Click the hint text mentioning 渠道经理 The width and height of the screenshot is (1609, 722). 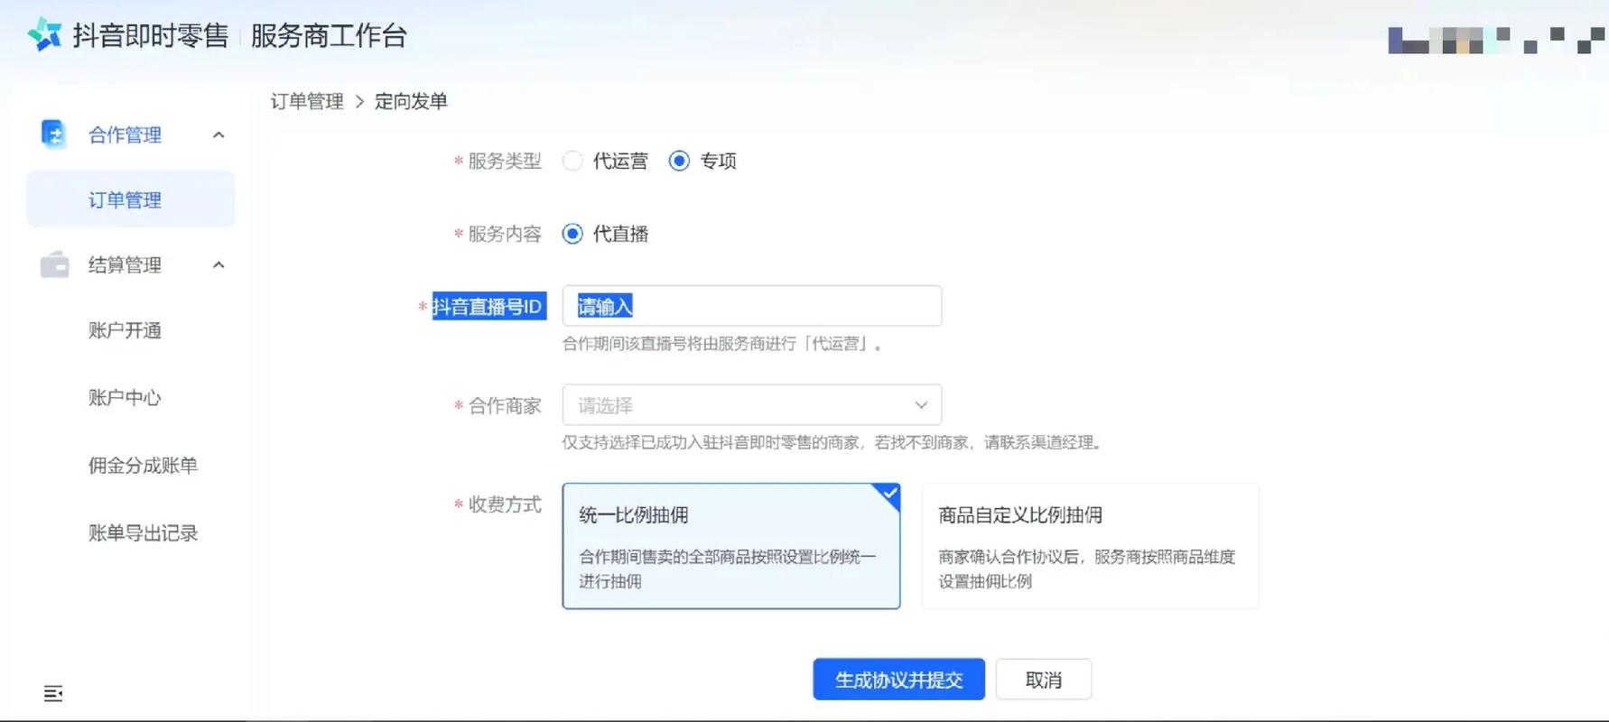coord(832,442)
